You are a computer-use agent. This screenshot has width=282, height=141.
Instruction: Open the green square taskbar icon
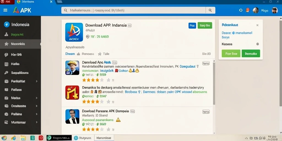[32, 138]
